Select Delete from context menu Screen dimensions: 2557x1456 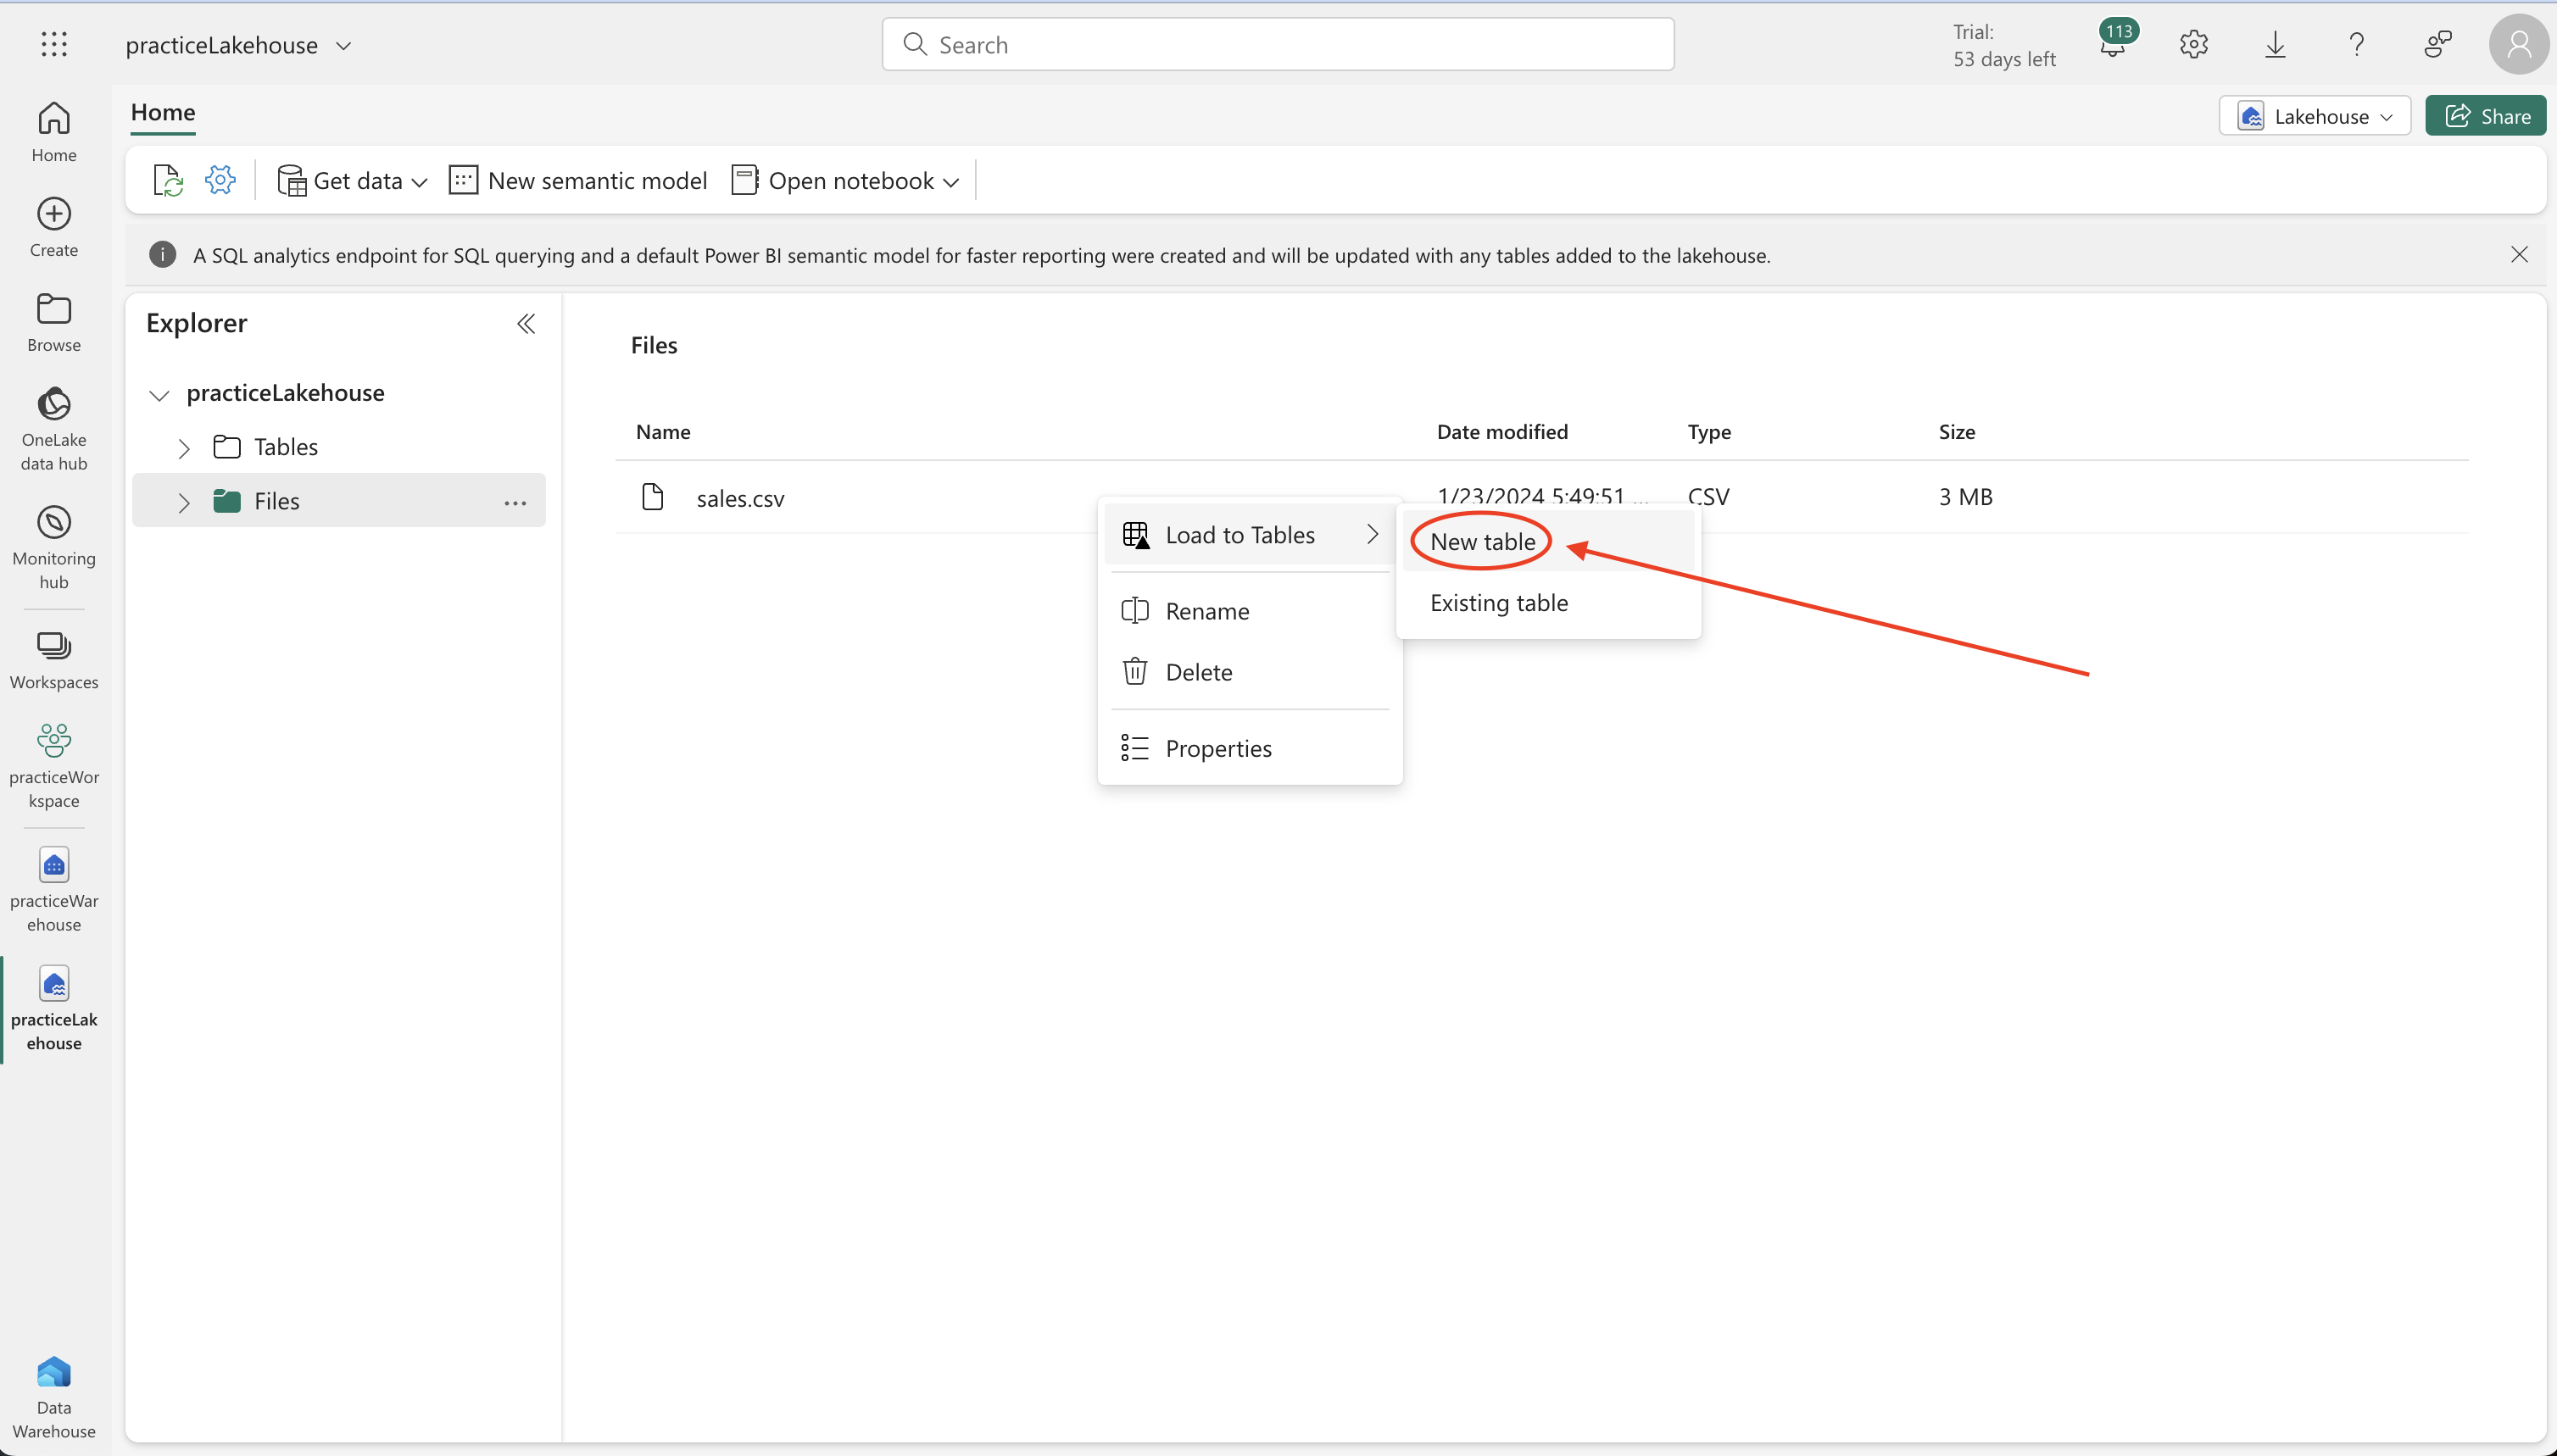pos(1250,672)
